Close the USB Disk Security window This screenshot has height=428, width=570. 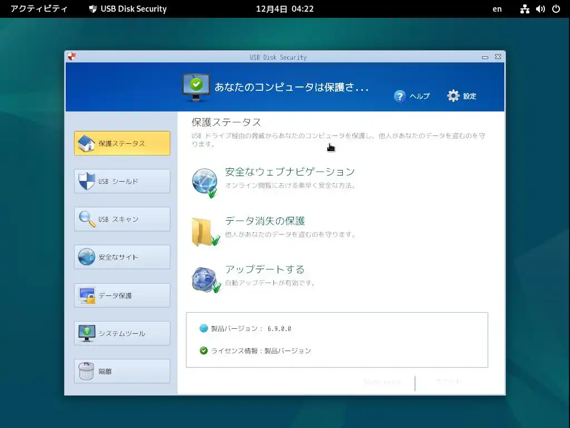click(x=498, y=57)
